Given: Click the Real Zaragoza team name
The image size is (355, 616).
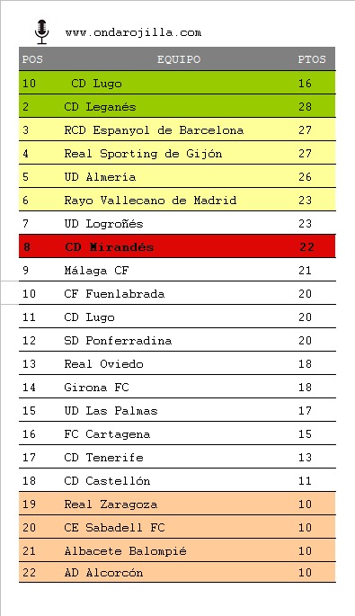Looking at the screenshot, I should click(111, 504).
